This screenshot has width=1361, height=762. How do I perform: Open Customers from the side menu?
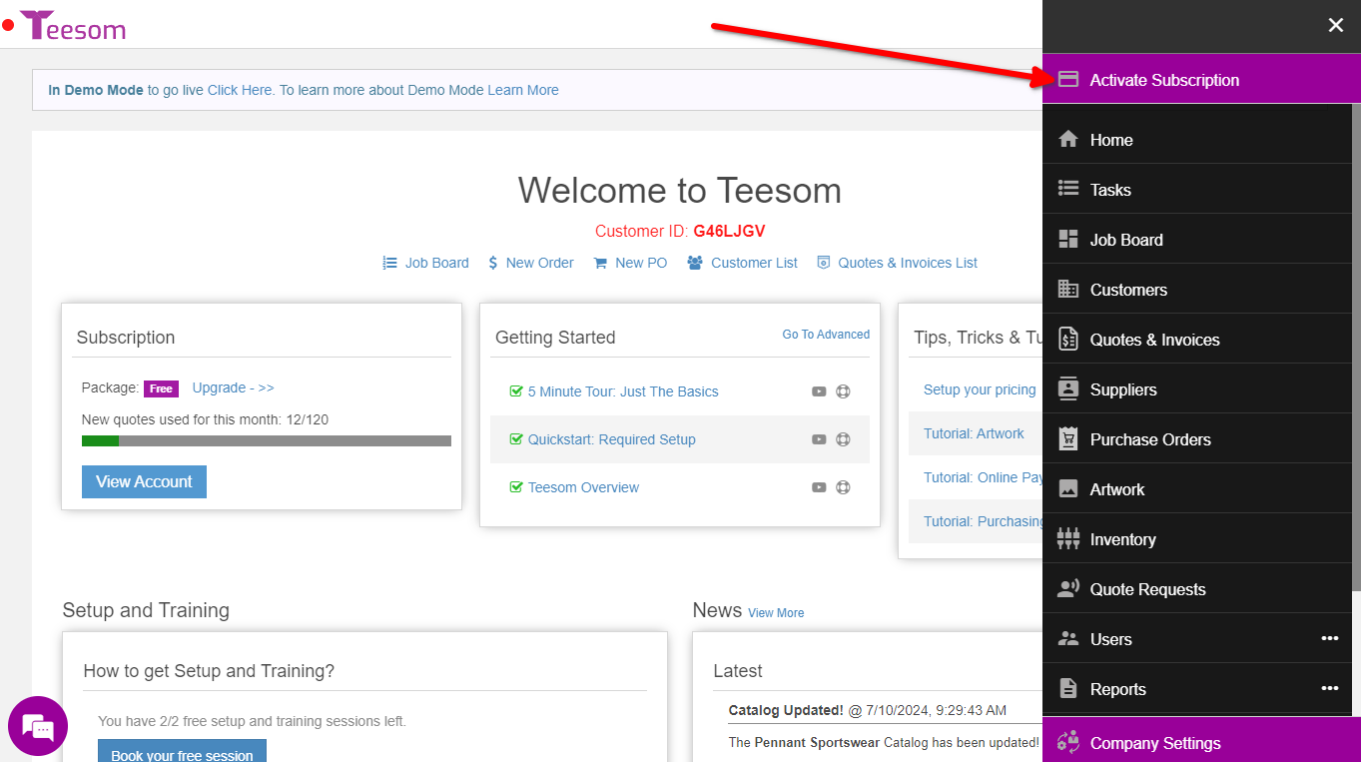(x=1197, y=290)
